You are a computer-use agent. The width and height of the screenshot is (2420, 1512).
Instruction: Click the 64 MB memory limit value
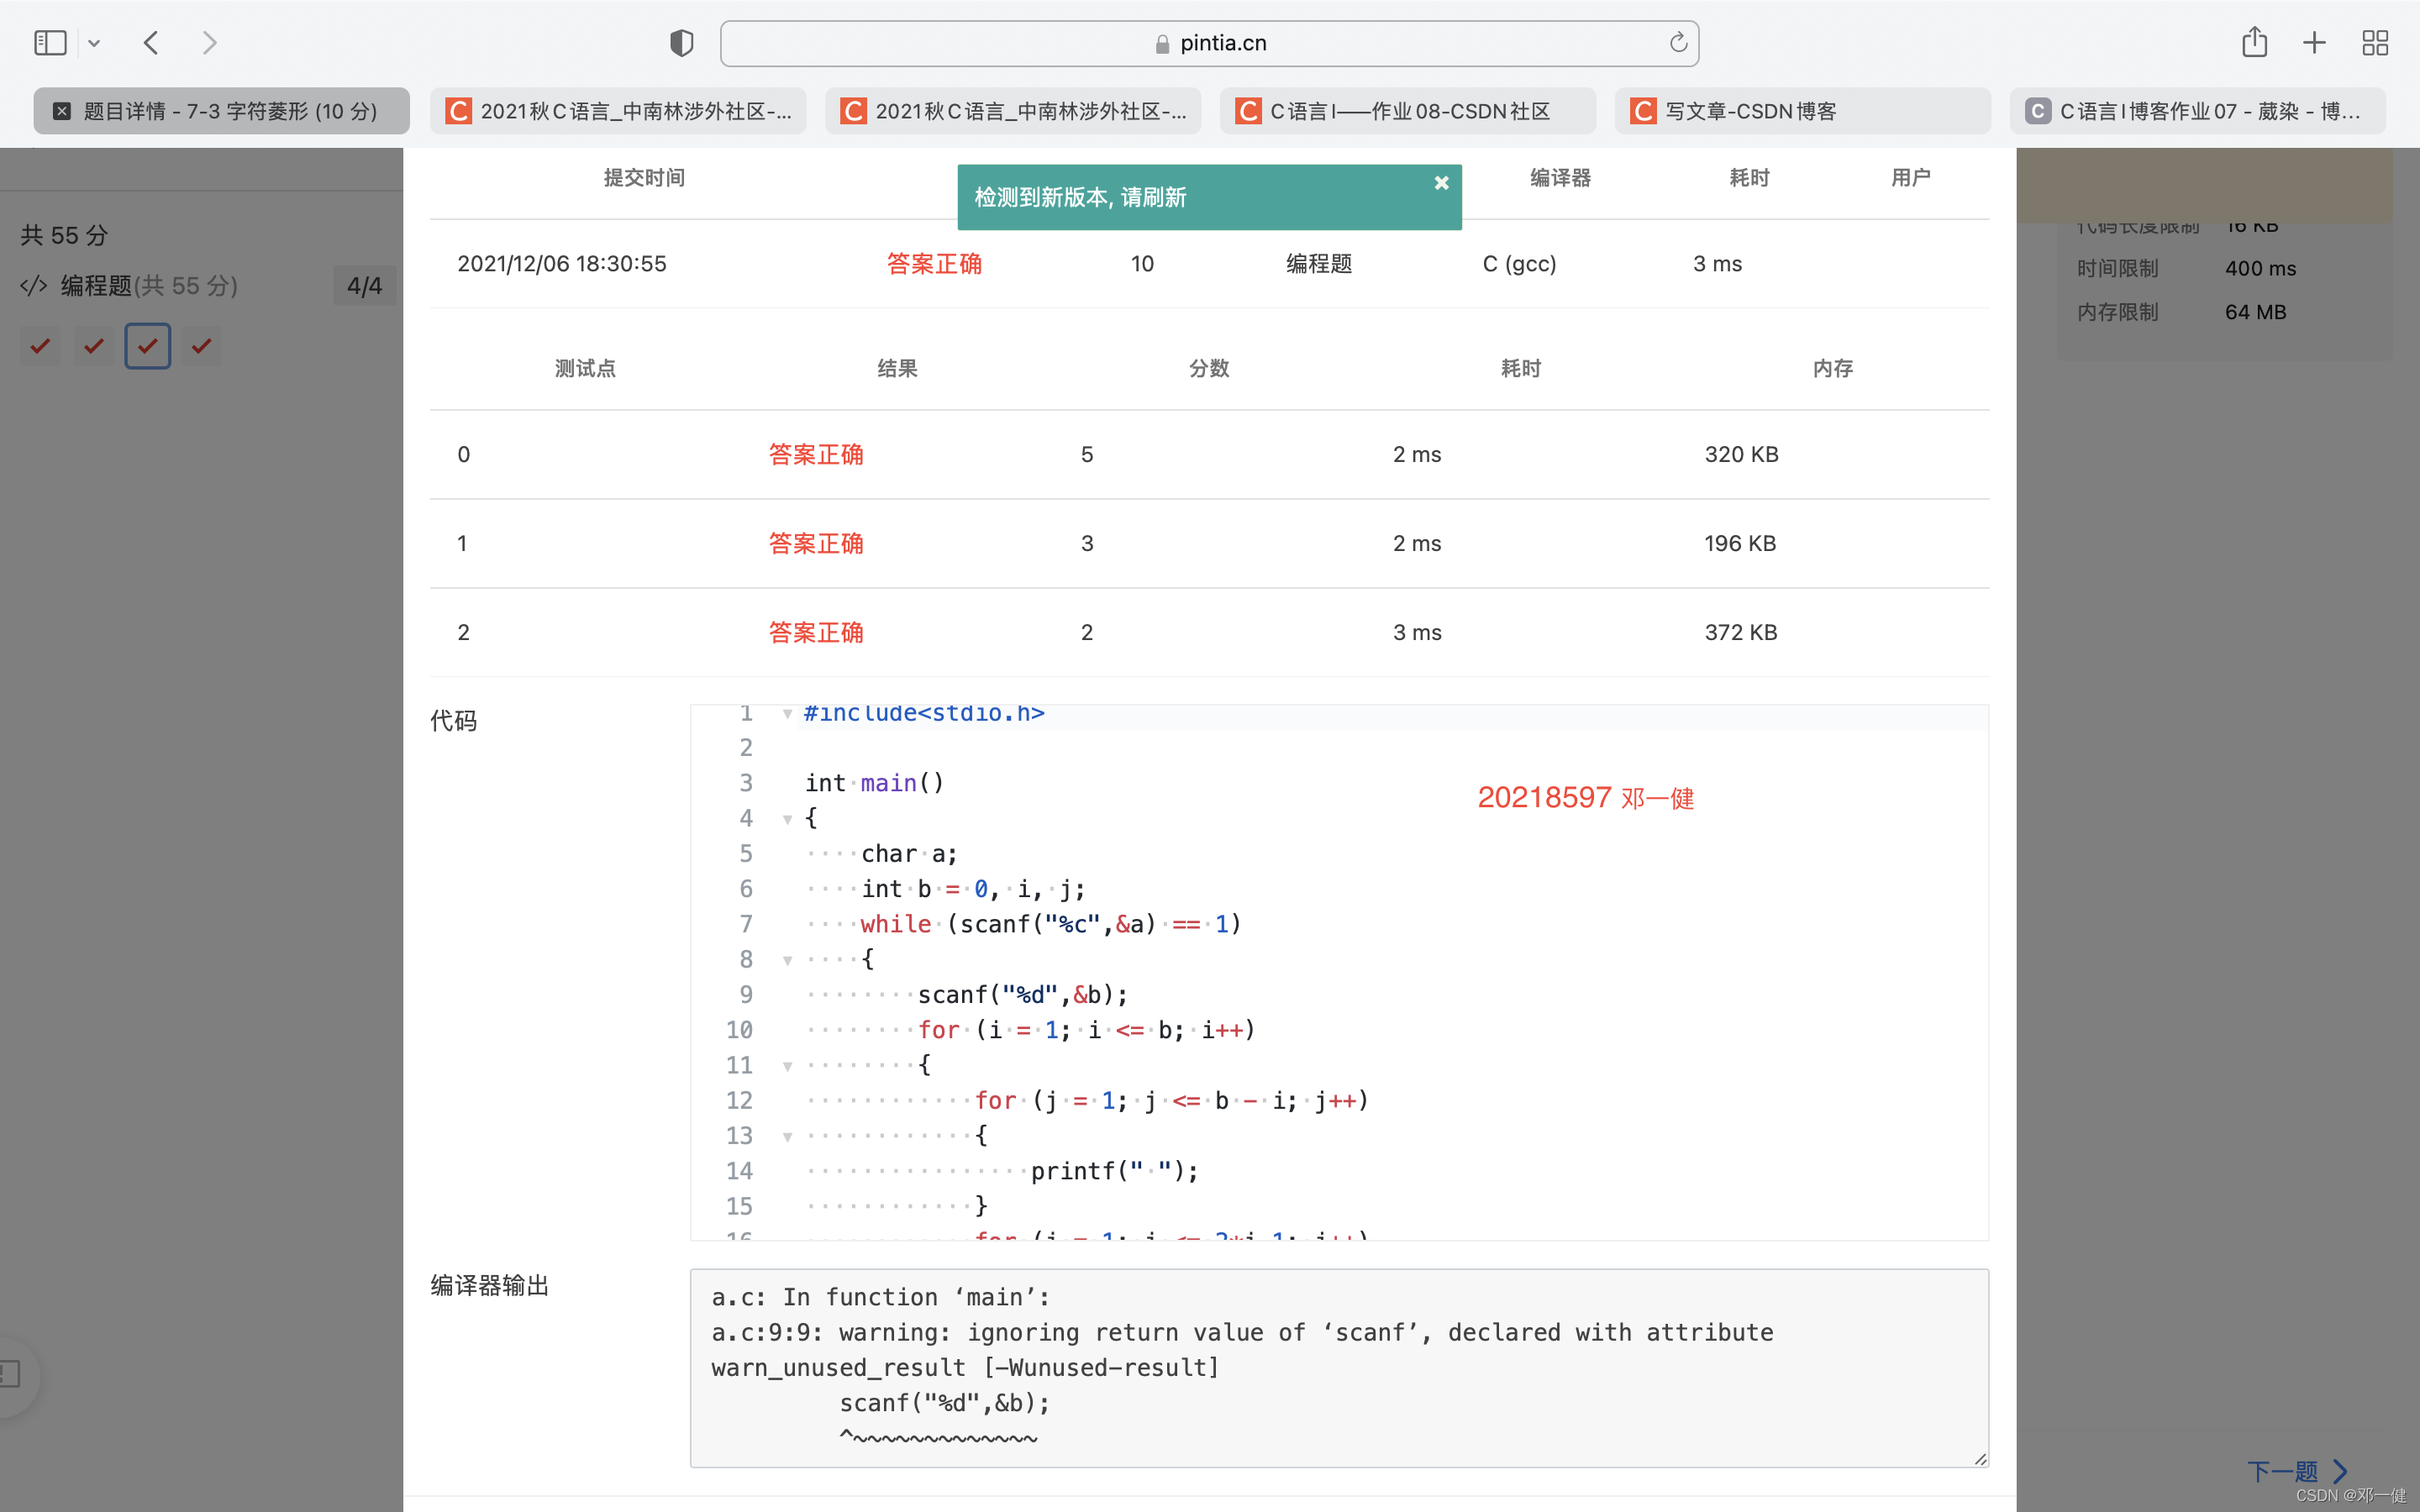[2255, 312]
